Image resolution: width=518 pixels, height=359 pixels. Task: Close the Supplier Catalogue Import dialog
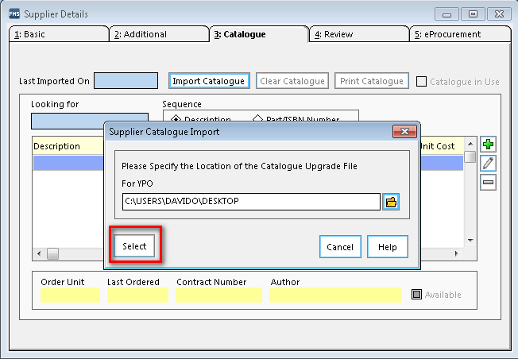click(x=404, y=131)
